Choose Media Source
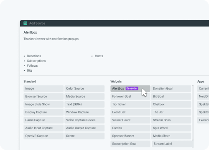The width and height of the screenshot is (209, 150). [x=84, y=96]
